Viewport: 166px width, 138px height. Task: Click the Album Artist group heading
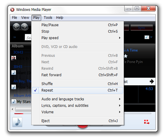coord(22,96)
